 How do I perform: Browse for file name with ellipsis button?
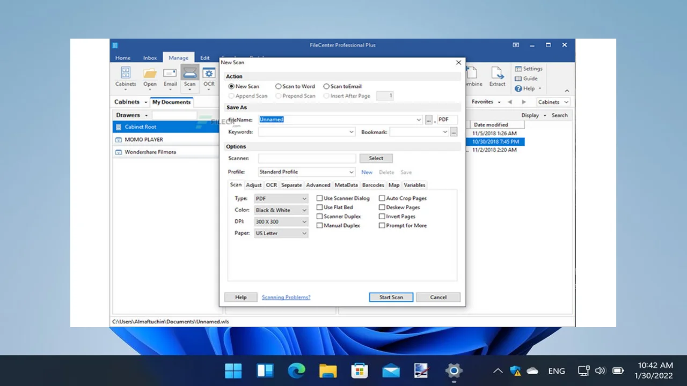(429, 120)
